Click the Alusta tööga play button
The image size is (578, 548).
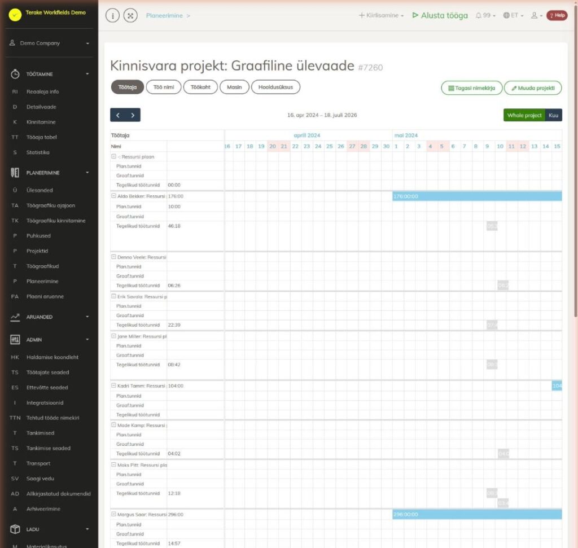[440, 15]
